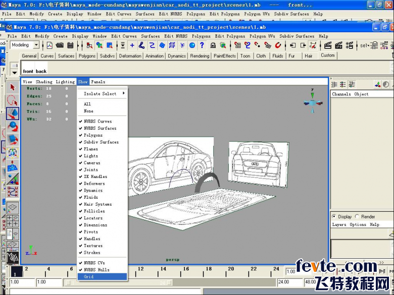
Task: Select the arrow Select tool
Action: coord(13,87)
